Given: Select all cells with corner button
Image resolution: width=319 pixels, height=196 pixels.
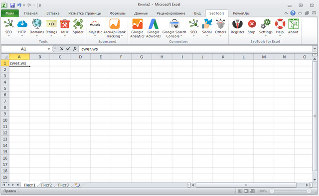Looking at the screenshot, I should [5, 57].
